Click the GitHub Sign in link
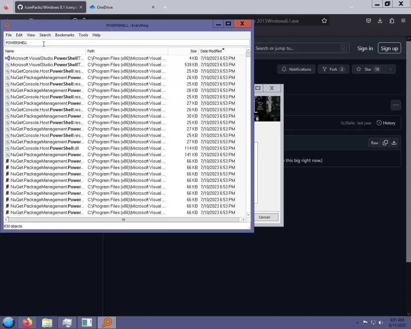Screen dimensions: 411x329 (365, 48)
